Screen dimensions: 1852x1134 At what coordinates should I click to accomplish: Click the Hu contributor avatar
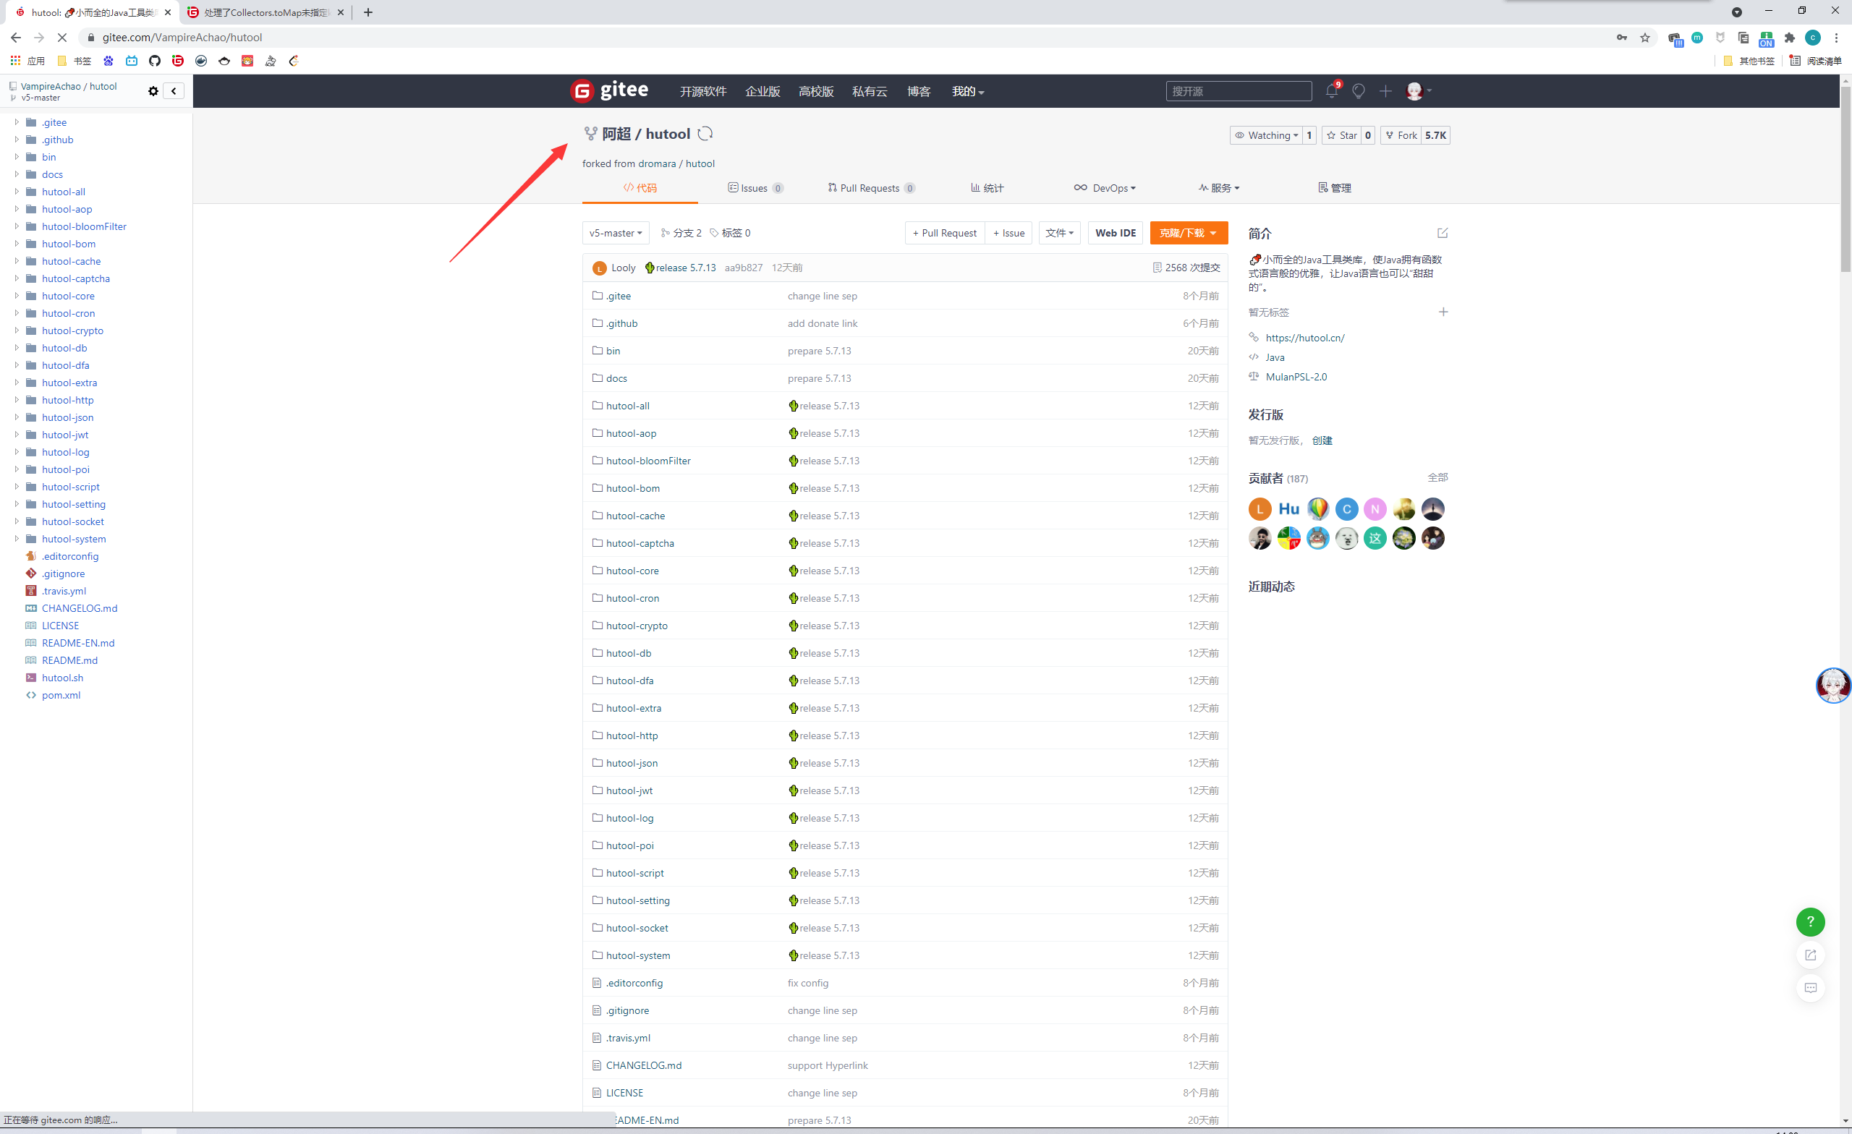click(1288, 508)
